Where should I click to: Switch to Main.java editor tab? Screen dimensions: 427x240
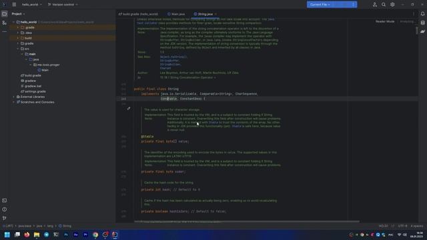[x=176, y=14]
